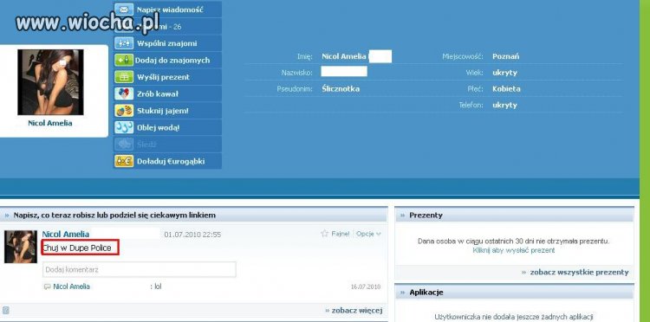Click the post text Chuj w Dupe Police

point(77,248)
